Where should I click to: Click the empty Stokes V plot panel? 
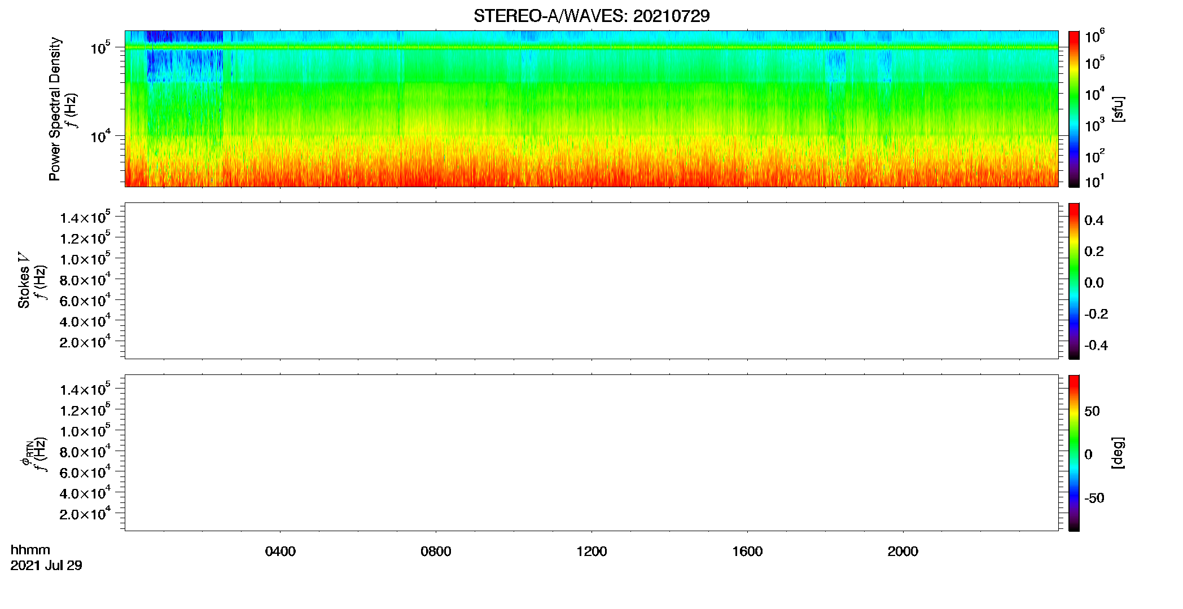click(591, 281)
